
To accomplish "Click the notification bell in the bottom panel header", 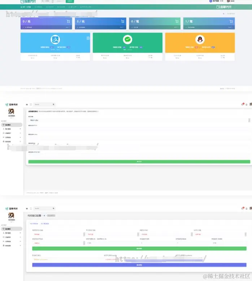I will pyautogui.click(x=247, y=209).
